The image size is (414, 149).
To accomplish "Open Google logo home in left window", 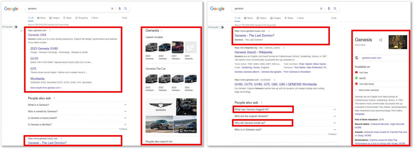I will tap(11, 9).
